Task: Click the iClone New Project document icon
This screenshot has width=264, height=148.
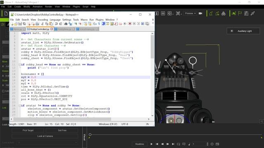Action: click(6, 13)
